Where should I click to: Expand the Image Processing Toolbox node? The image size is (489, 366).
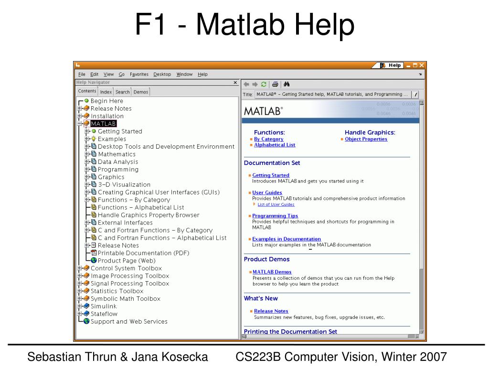pos(80,275)
